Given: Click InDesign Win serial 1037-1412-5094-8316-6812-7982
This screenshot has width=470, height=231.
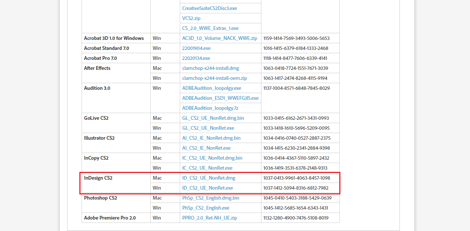Looking at the screenshot, I should (x=296, y=188).
